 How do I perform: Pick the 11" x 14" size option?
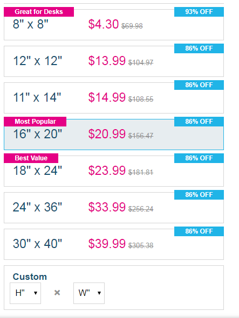(114, 98)
